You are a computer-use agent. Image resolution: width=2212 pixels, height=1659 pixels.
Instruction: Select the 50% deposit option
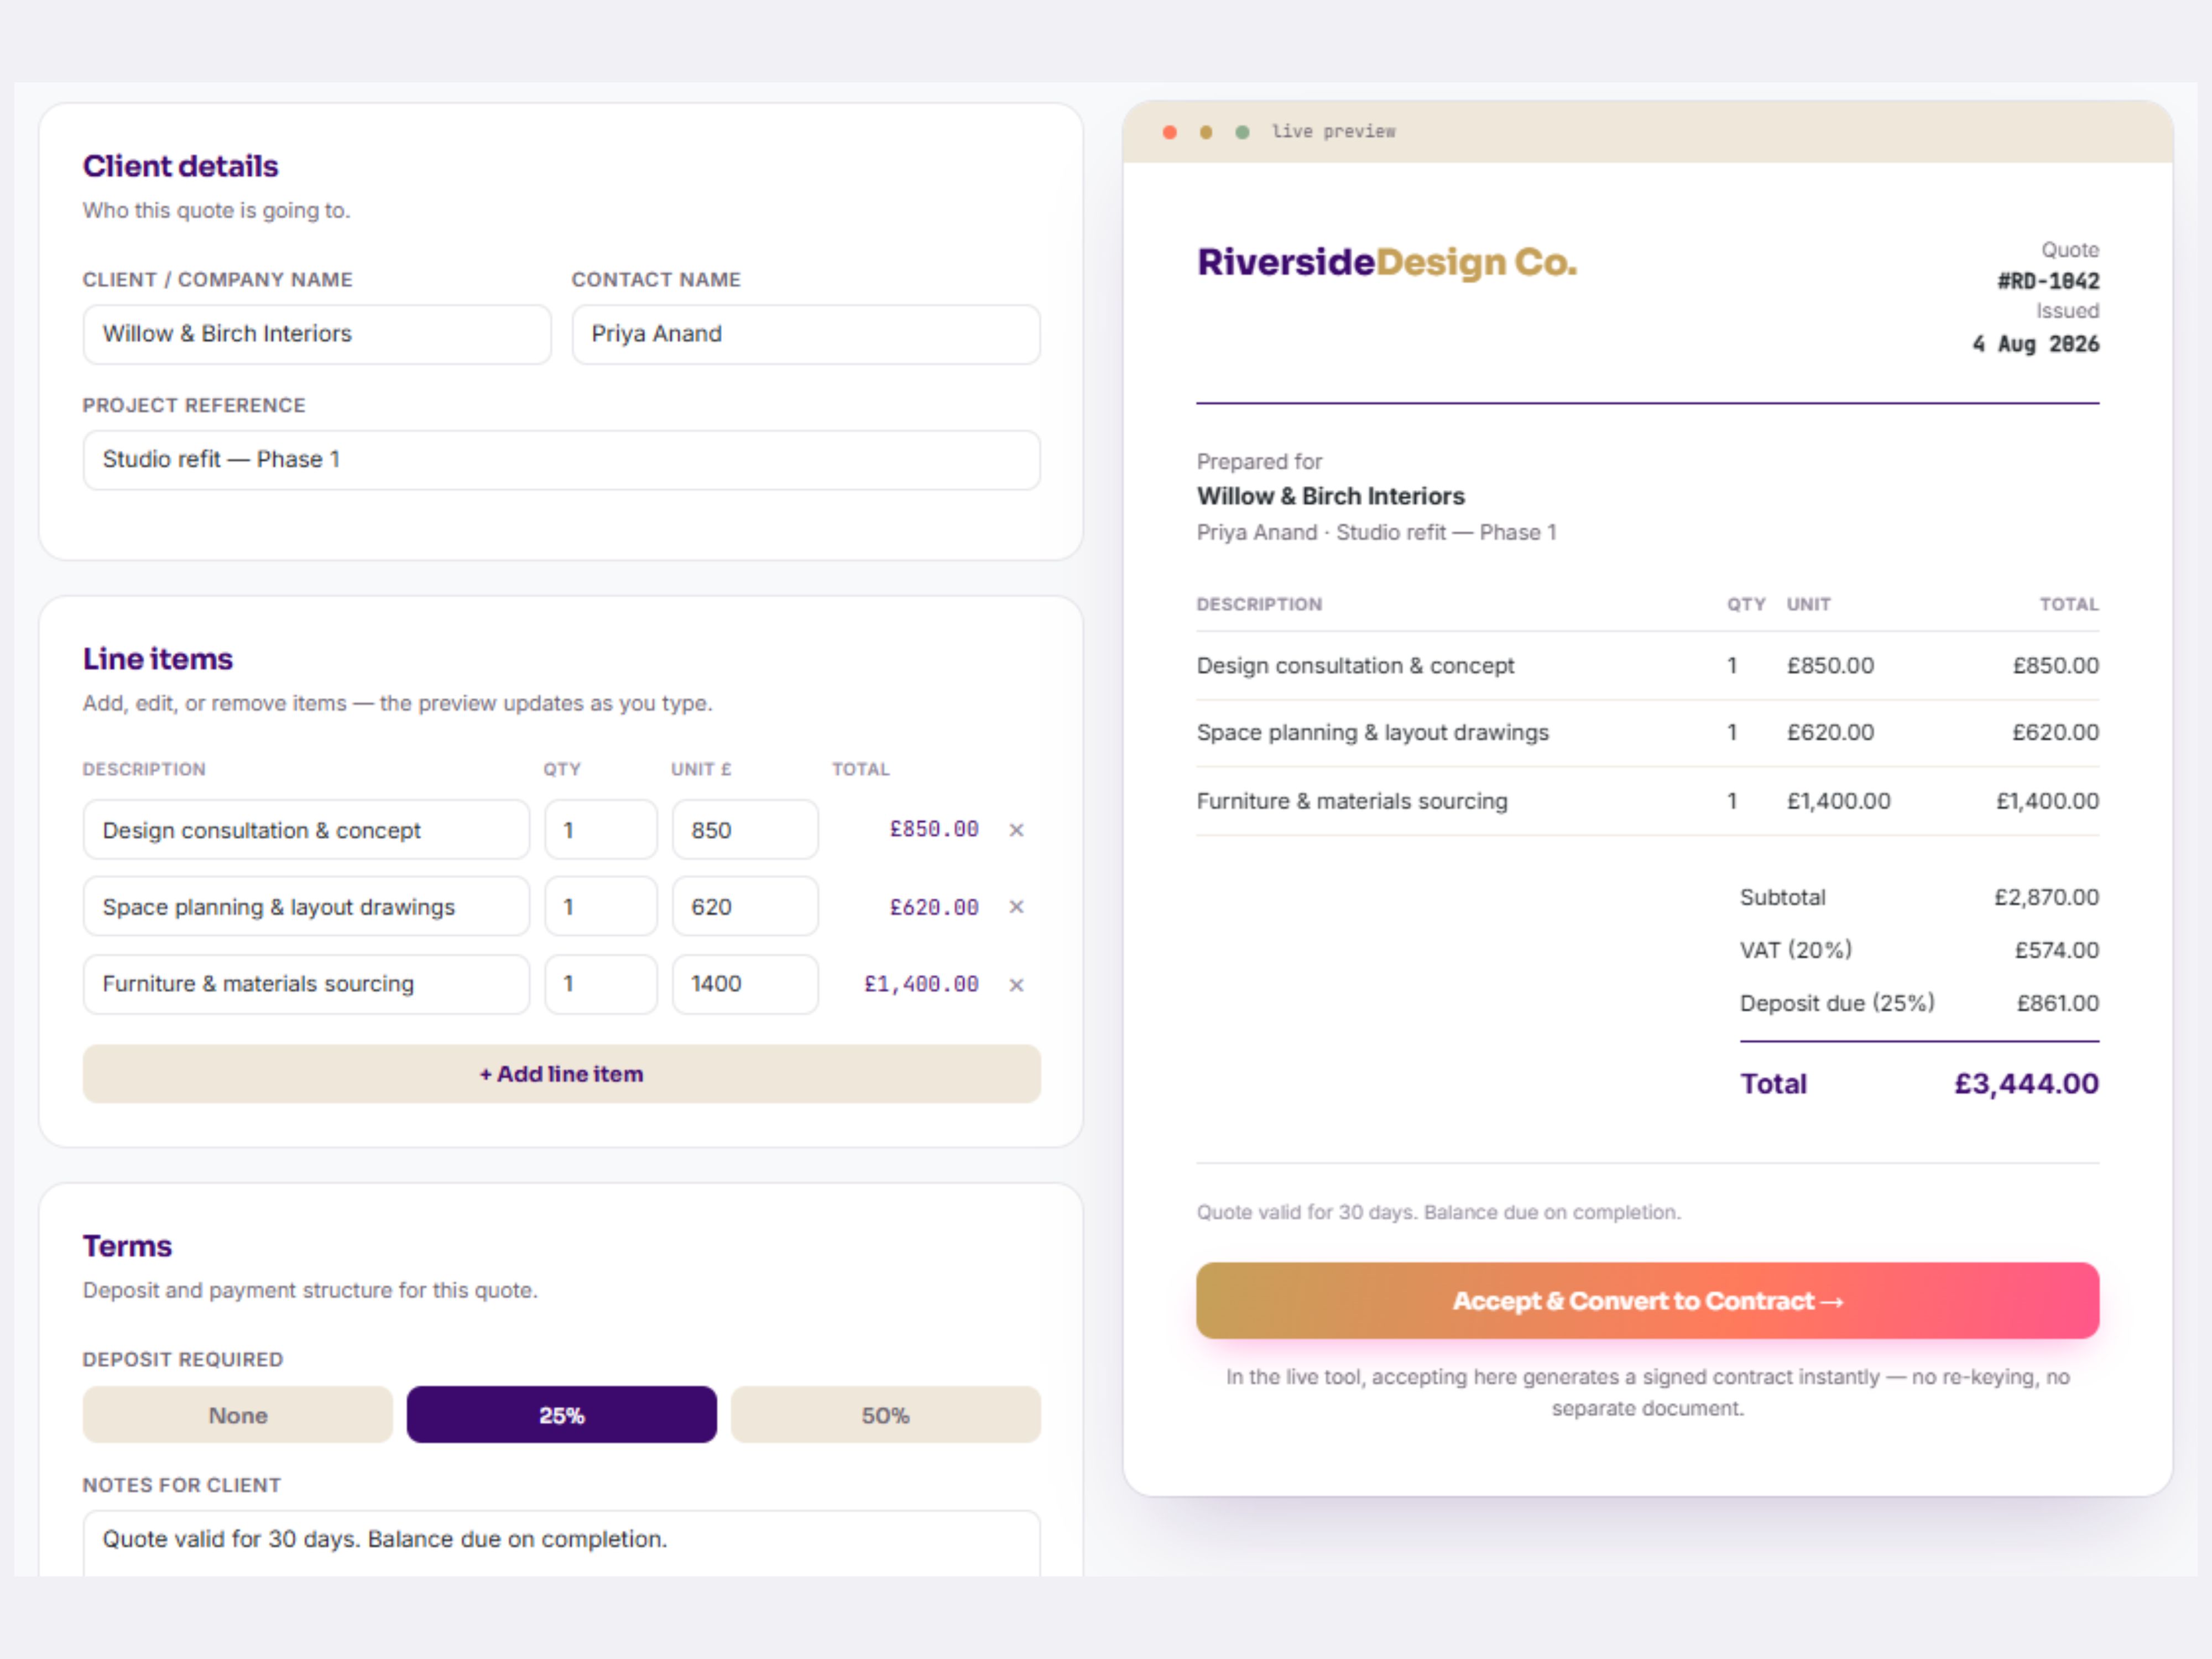886,1415
